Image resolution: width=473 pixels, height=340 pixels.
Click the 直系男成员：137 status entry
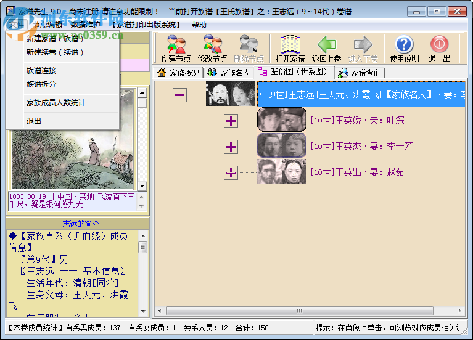93,328
